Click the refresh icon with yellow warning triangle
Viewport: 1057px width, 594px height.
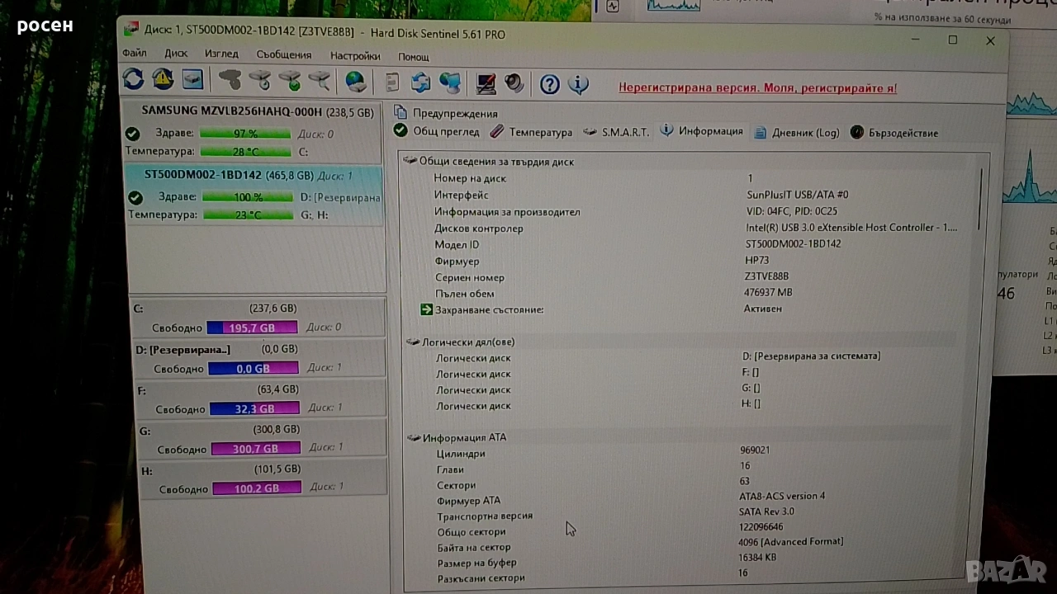pyautogui.click(x=163, y=79)
